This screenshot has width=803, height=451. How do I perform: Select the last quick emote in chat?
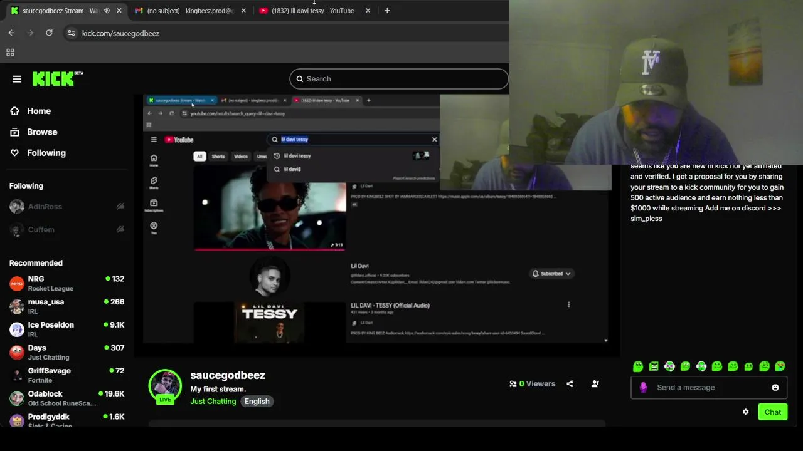tap(780, 366)
